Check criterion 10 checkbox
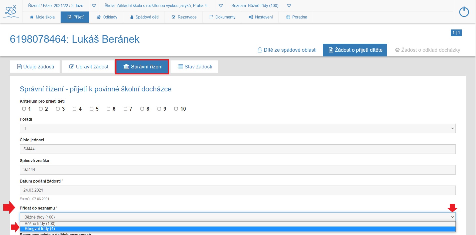Viewport: 476px width, 235px height. (x=176, y=109)
